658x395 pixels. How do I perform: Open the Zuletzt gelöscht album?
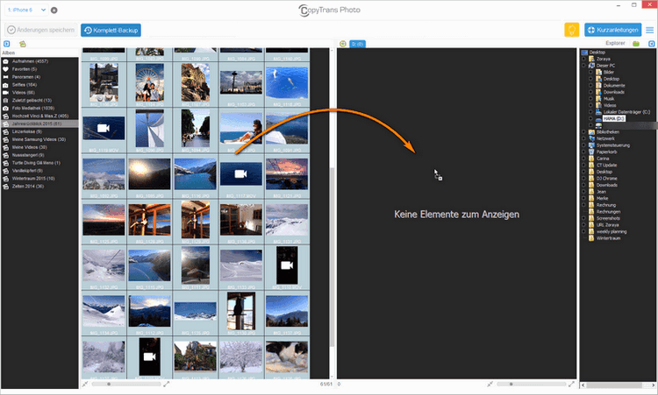tap(39, 101)
